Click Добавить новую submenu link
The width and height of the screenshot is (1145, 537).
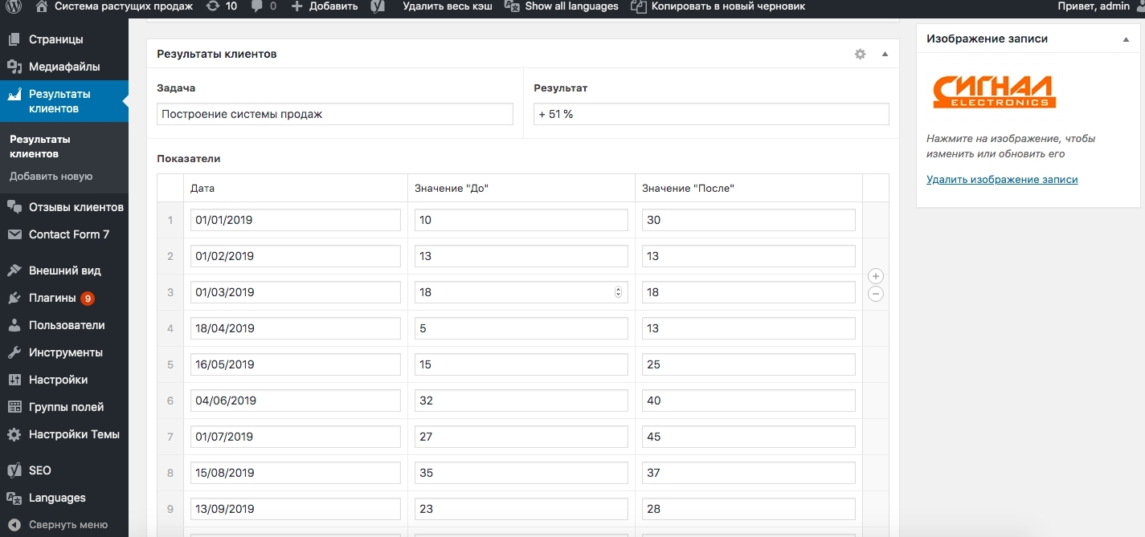tap(51, 176)
